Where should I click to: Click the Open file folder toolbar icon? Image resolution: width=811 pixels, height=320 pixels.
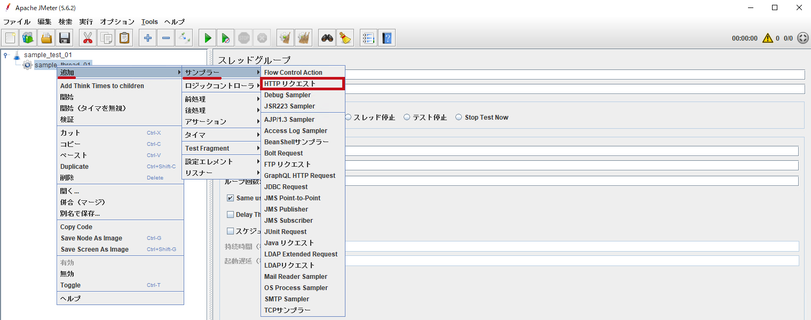pyautogui.click(x=46, y=38)
